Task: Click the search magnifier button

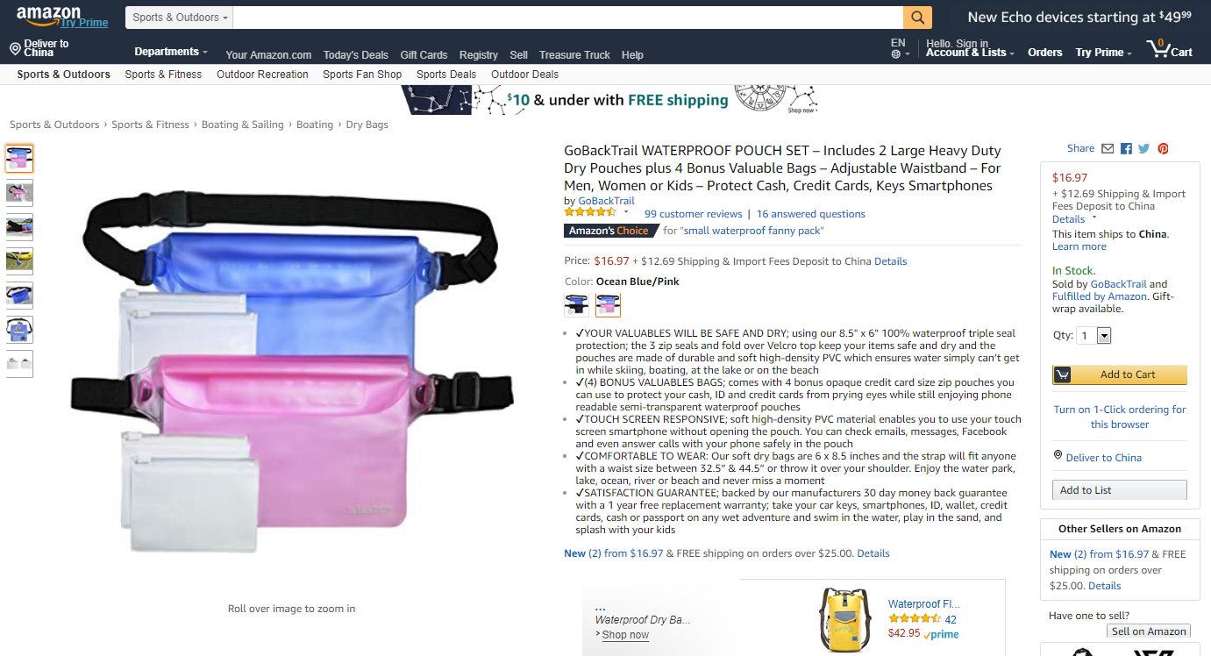Action: pos(917,18)
